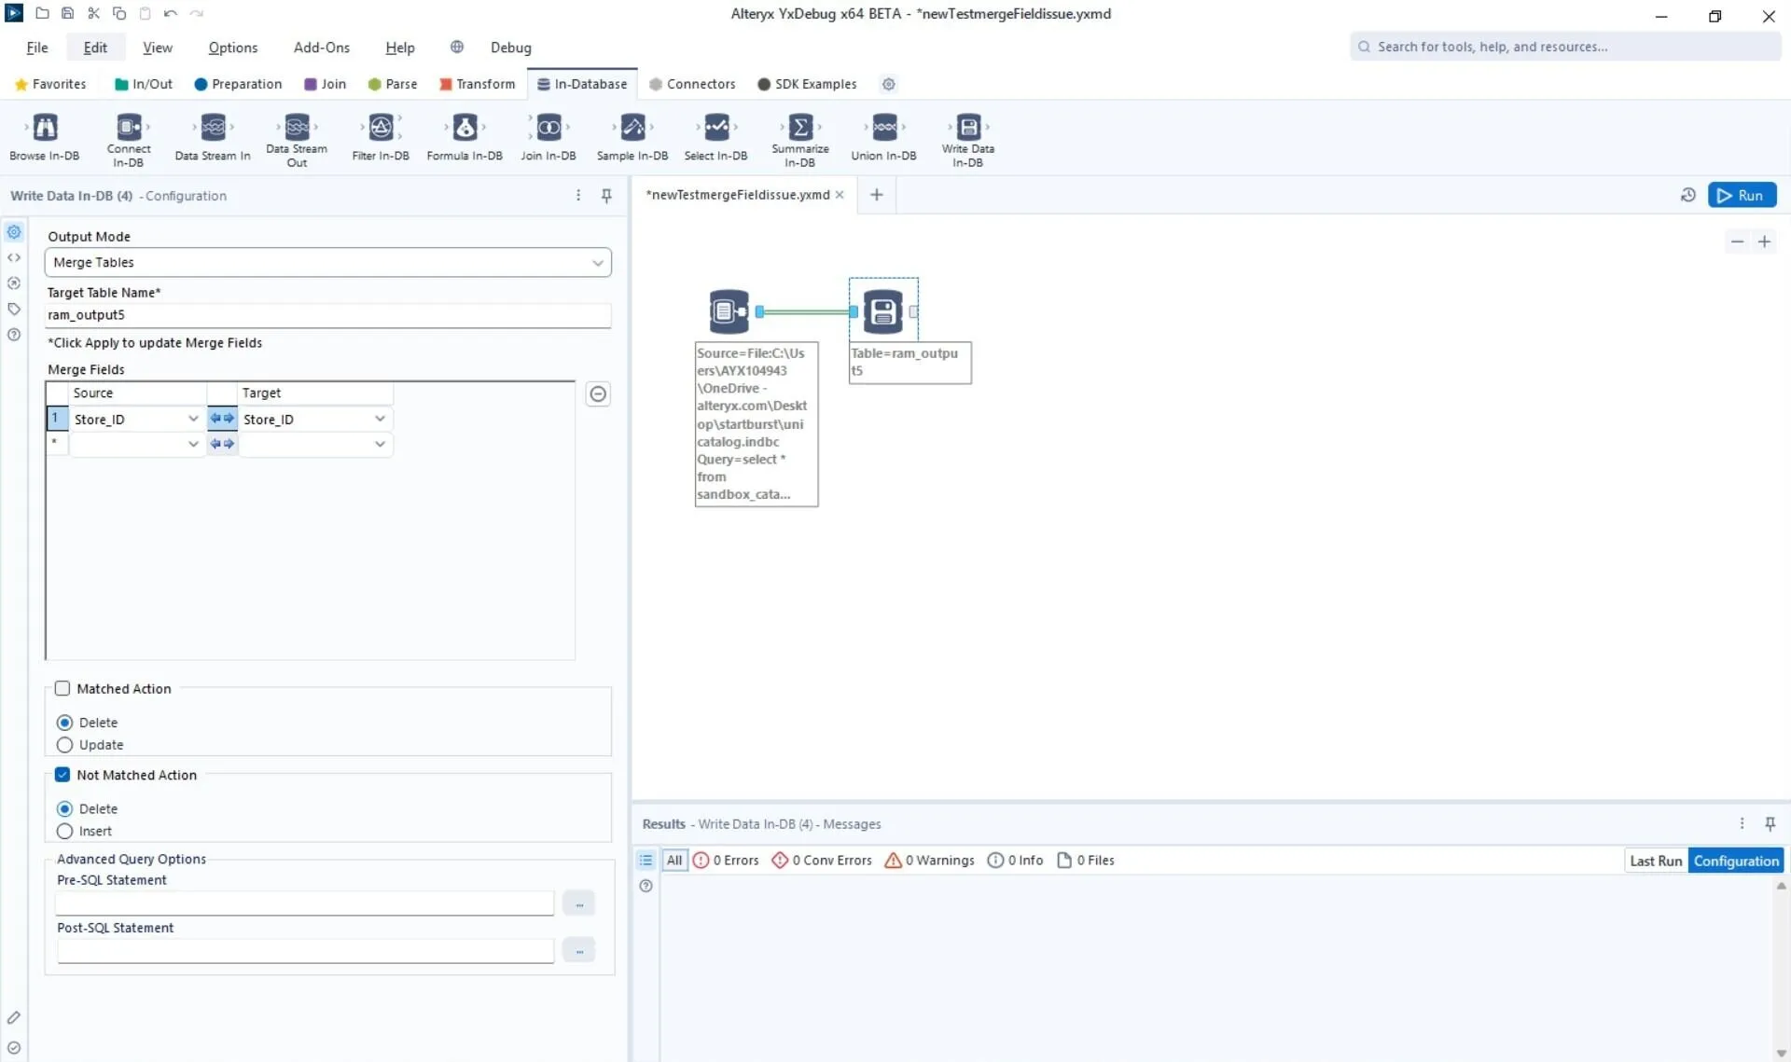Select the Browse In-DB tool icon
Image resolution: width=1791 pixels, height=1062 pixels.
(x=45, y=127)
